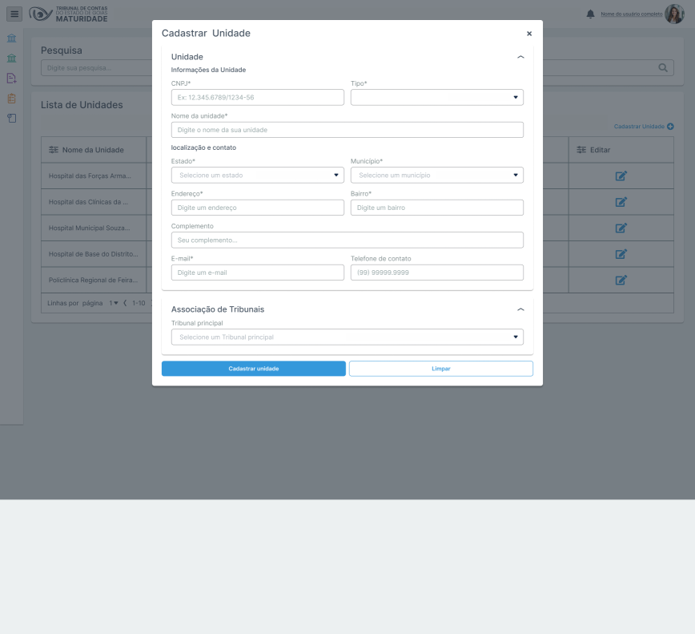Image resolution: width=695 pixels, height=634 pixels.
Task: Click the CNPJ input field
Action: 257,97
